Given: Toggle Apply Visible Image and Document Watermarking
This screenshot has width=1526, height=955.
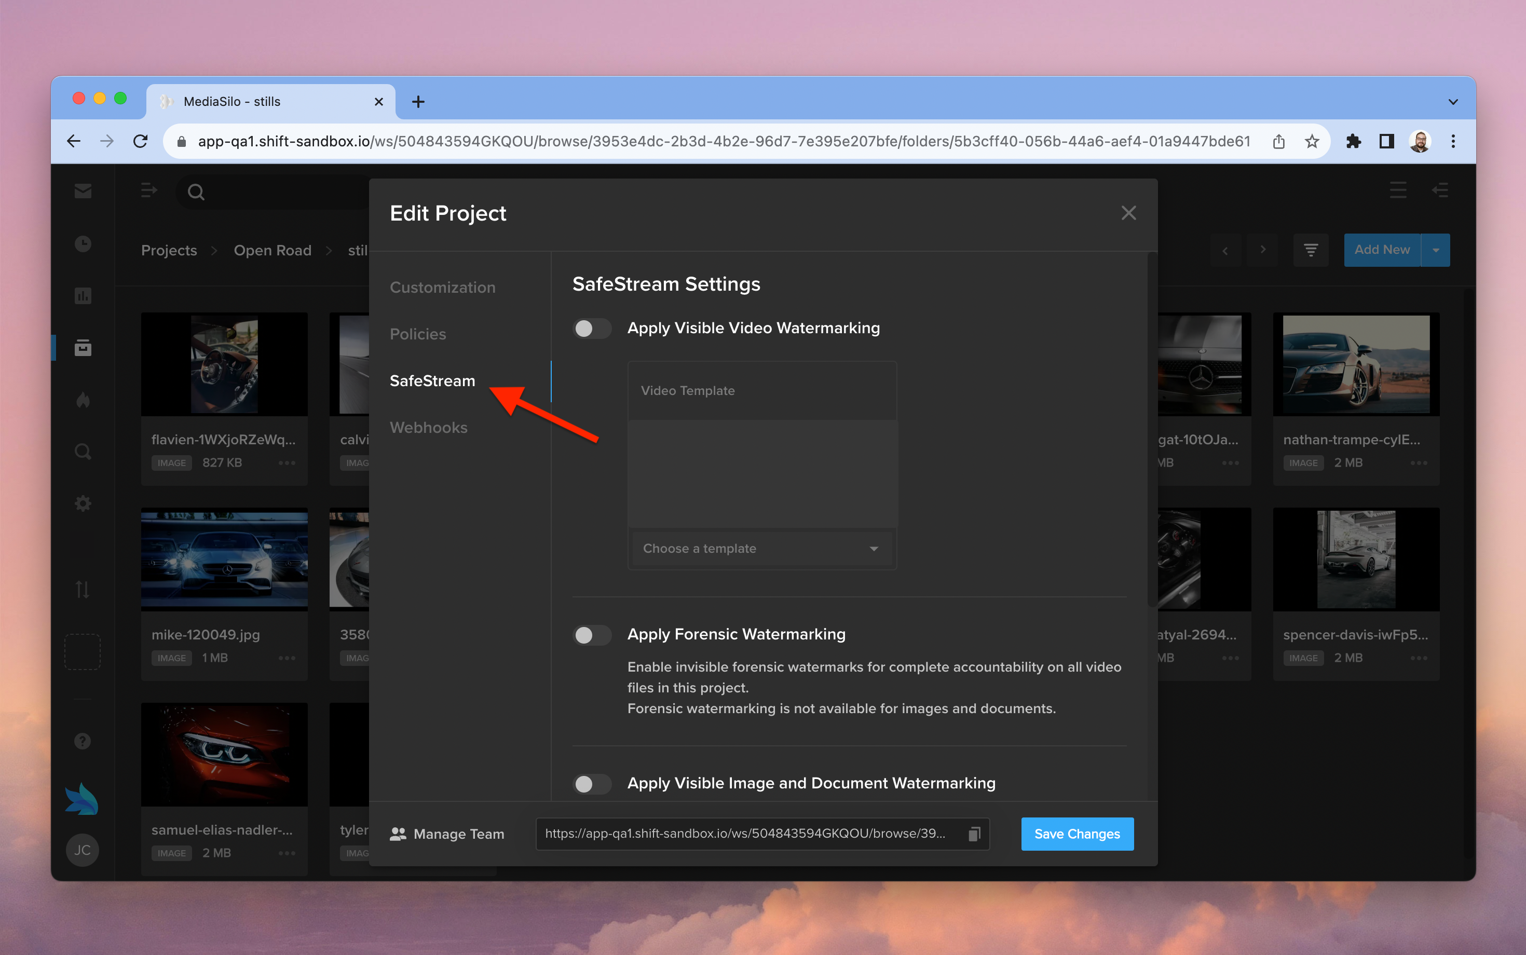Looking at the screenshot, I should click(592, 784).
